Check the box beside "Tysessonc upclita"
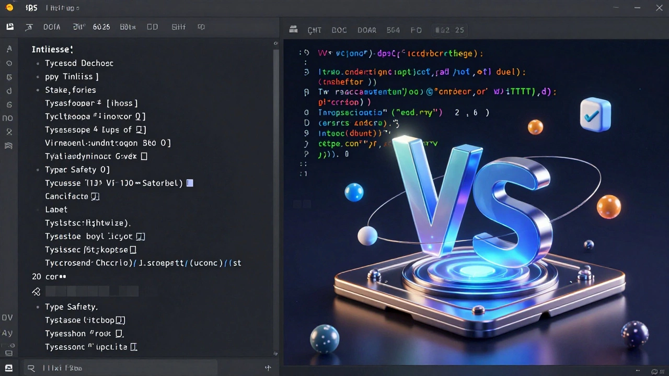Image resolution: width=669 pixels, height=376 pixels. (x=134, y=347)
